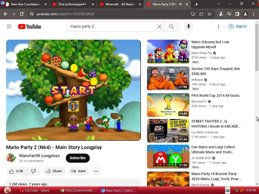Viewport: 259px width, 194px height.
Task: Go back with the browser back arrow
Action: pos(6,14)
